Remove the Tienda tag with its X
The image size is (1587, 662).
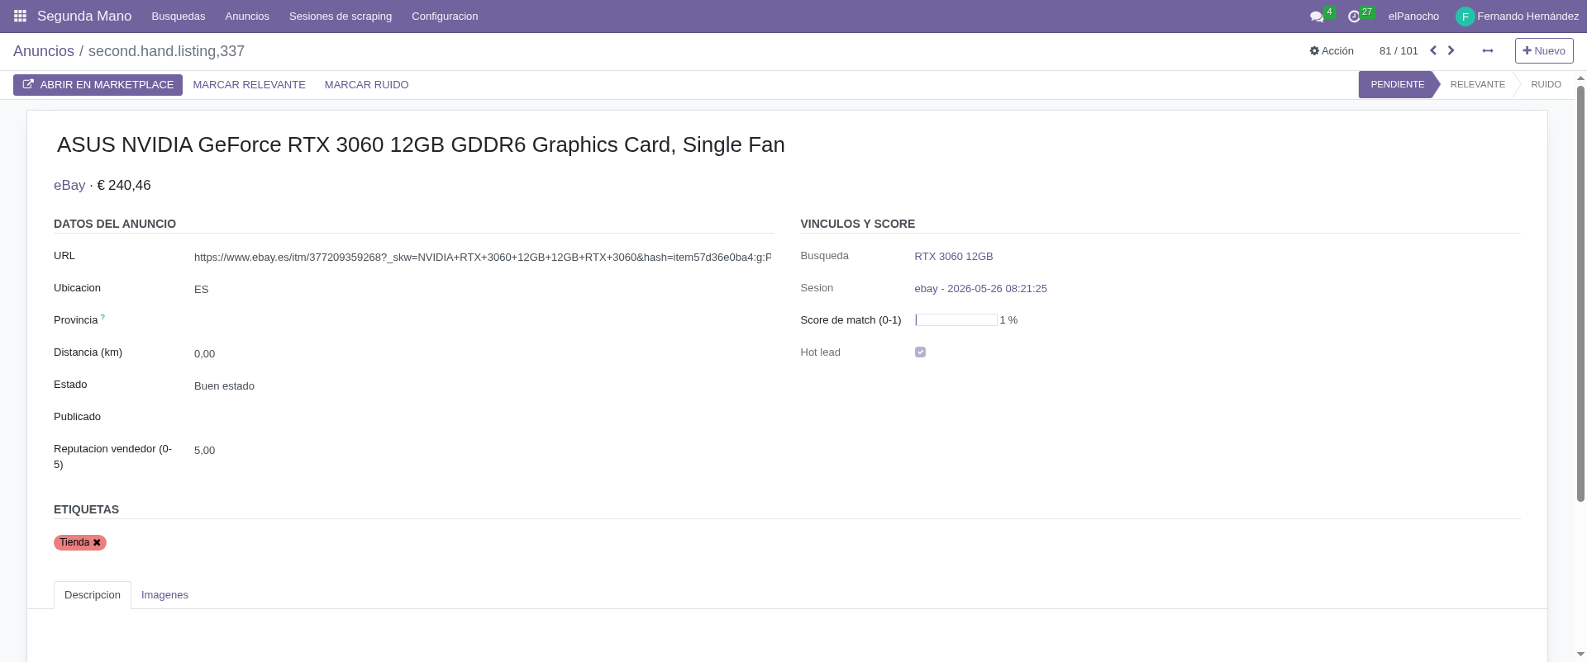click(x=97, y=542)
